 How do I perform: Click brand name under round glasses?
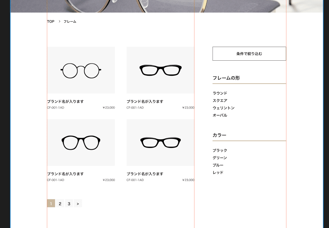pos(65,102)
